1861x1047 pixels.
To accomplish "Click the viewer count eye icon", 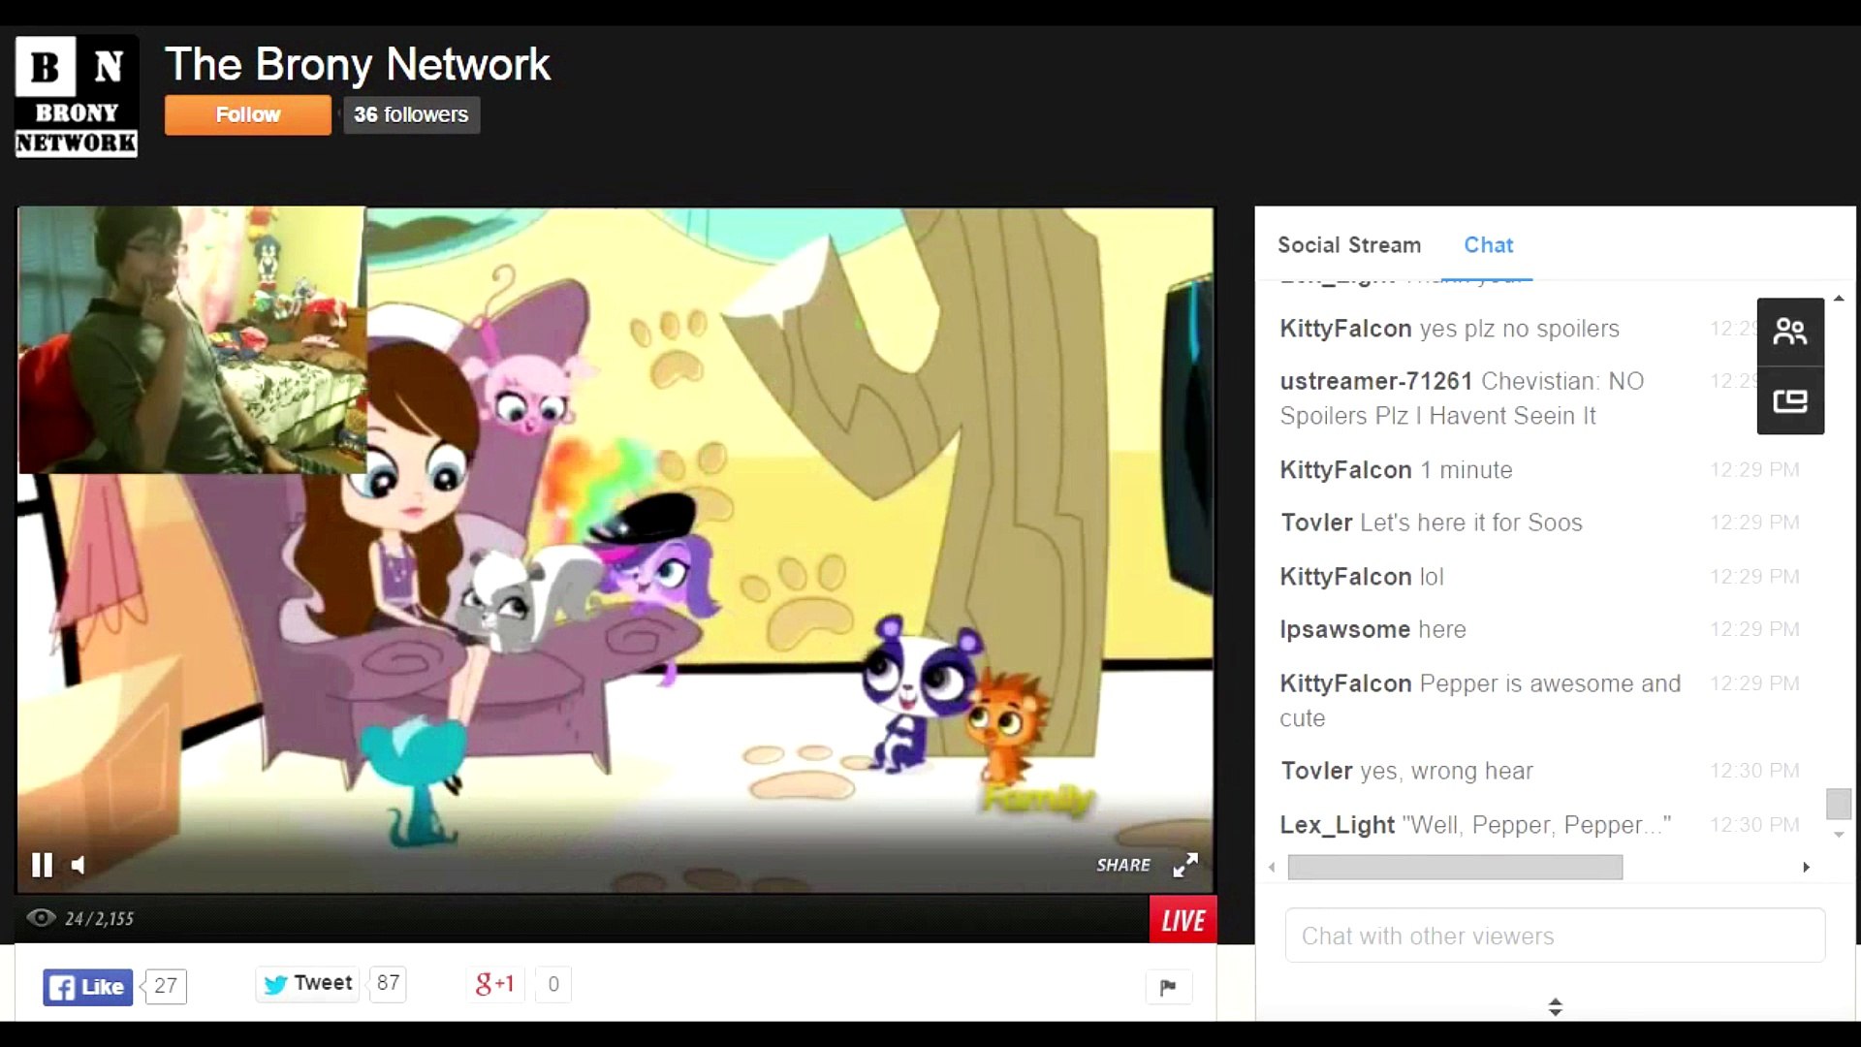I will click(x=41, y=917).
